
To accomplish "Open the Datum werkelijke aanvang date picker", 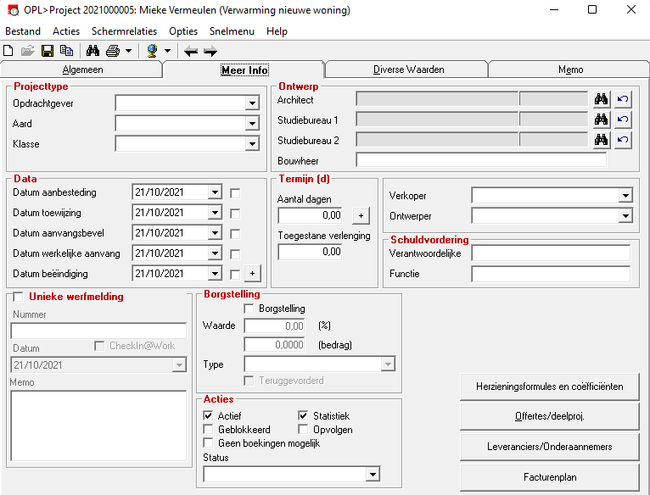I will coord(215,253).
